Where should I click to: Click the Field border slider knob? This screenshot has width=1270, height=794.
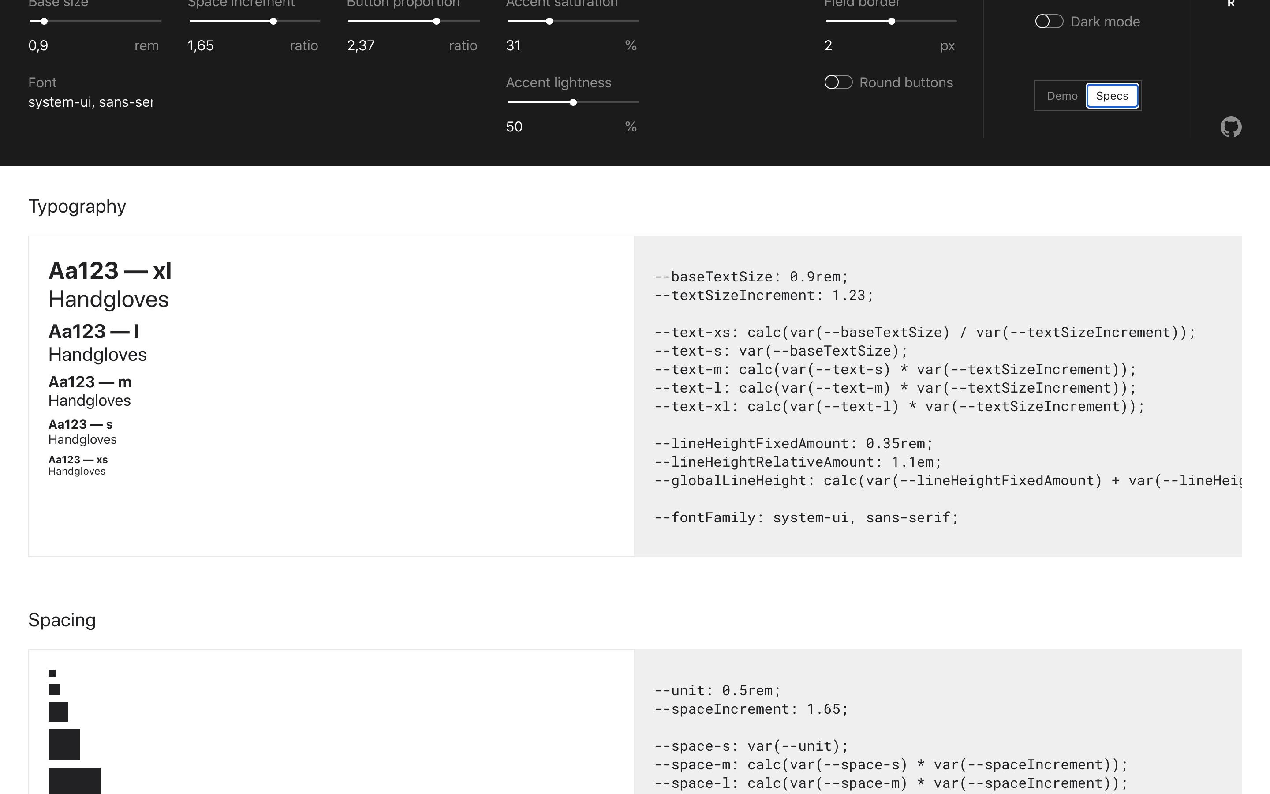(x=892, y=22)
